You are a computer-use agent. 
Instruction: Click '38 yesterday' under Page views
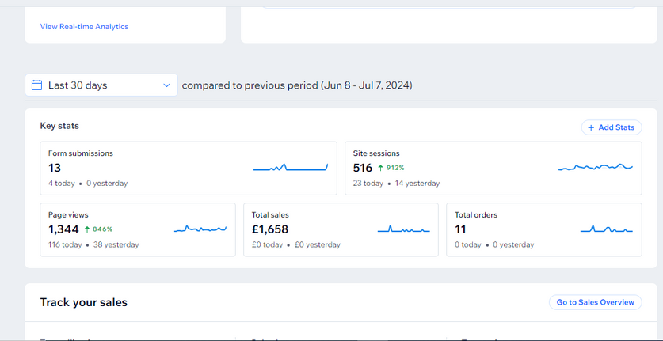[116, 244]
